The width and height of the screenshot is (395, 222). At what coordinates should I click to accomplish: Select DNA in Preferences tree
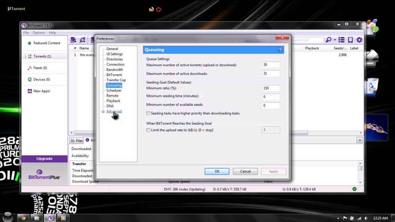click(110, 106)
